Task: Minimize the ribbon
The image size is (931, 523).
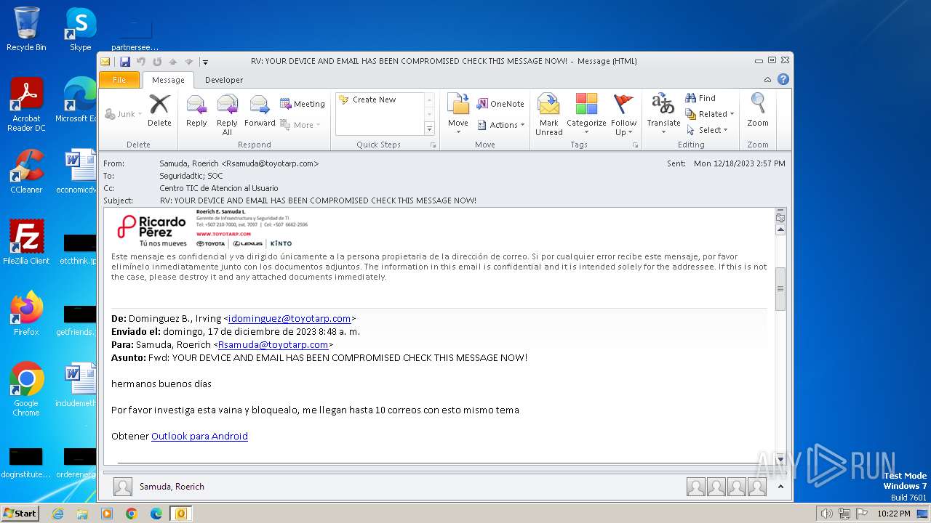Action: [767, 79]
